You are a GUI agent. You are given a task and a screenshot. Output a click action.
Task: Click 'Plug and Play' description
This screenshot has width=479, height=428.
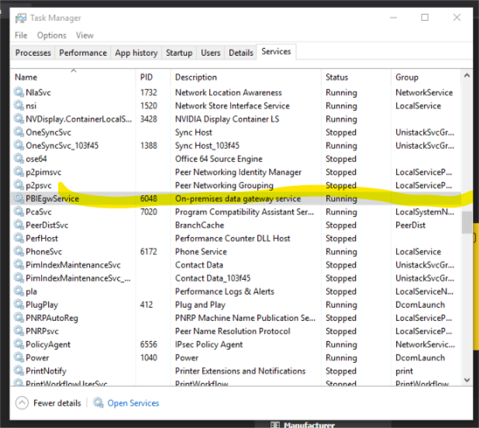[200, 305]
